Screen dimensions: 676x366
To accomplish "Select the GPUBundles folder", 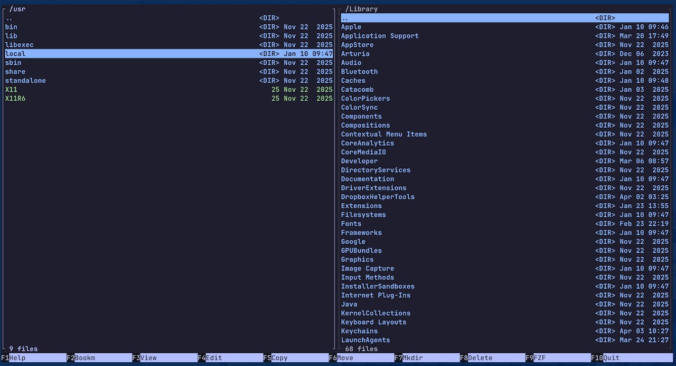I will [x=505, y=251].
